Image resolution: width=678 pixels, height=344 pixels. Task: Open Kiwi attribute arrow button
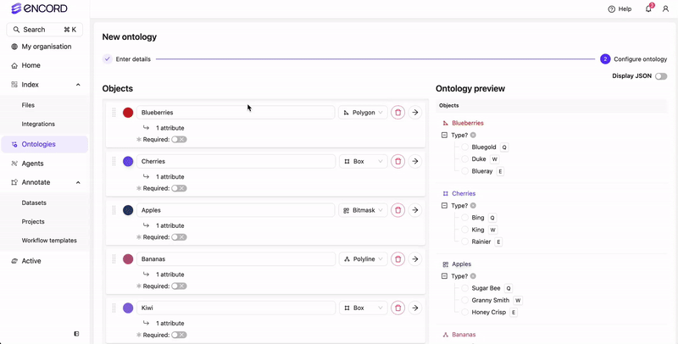point(415,308)
